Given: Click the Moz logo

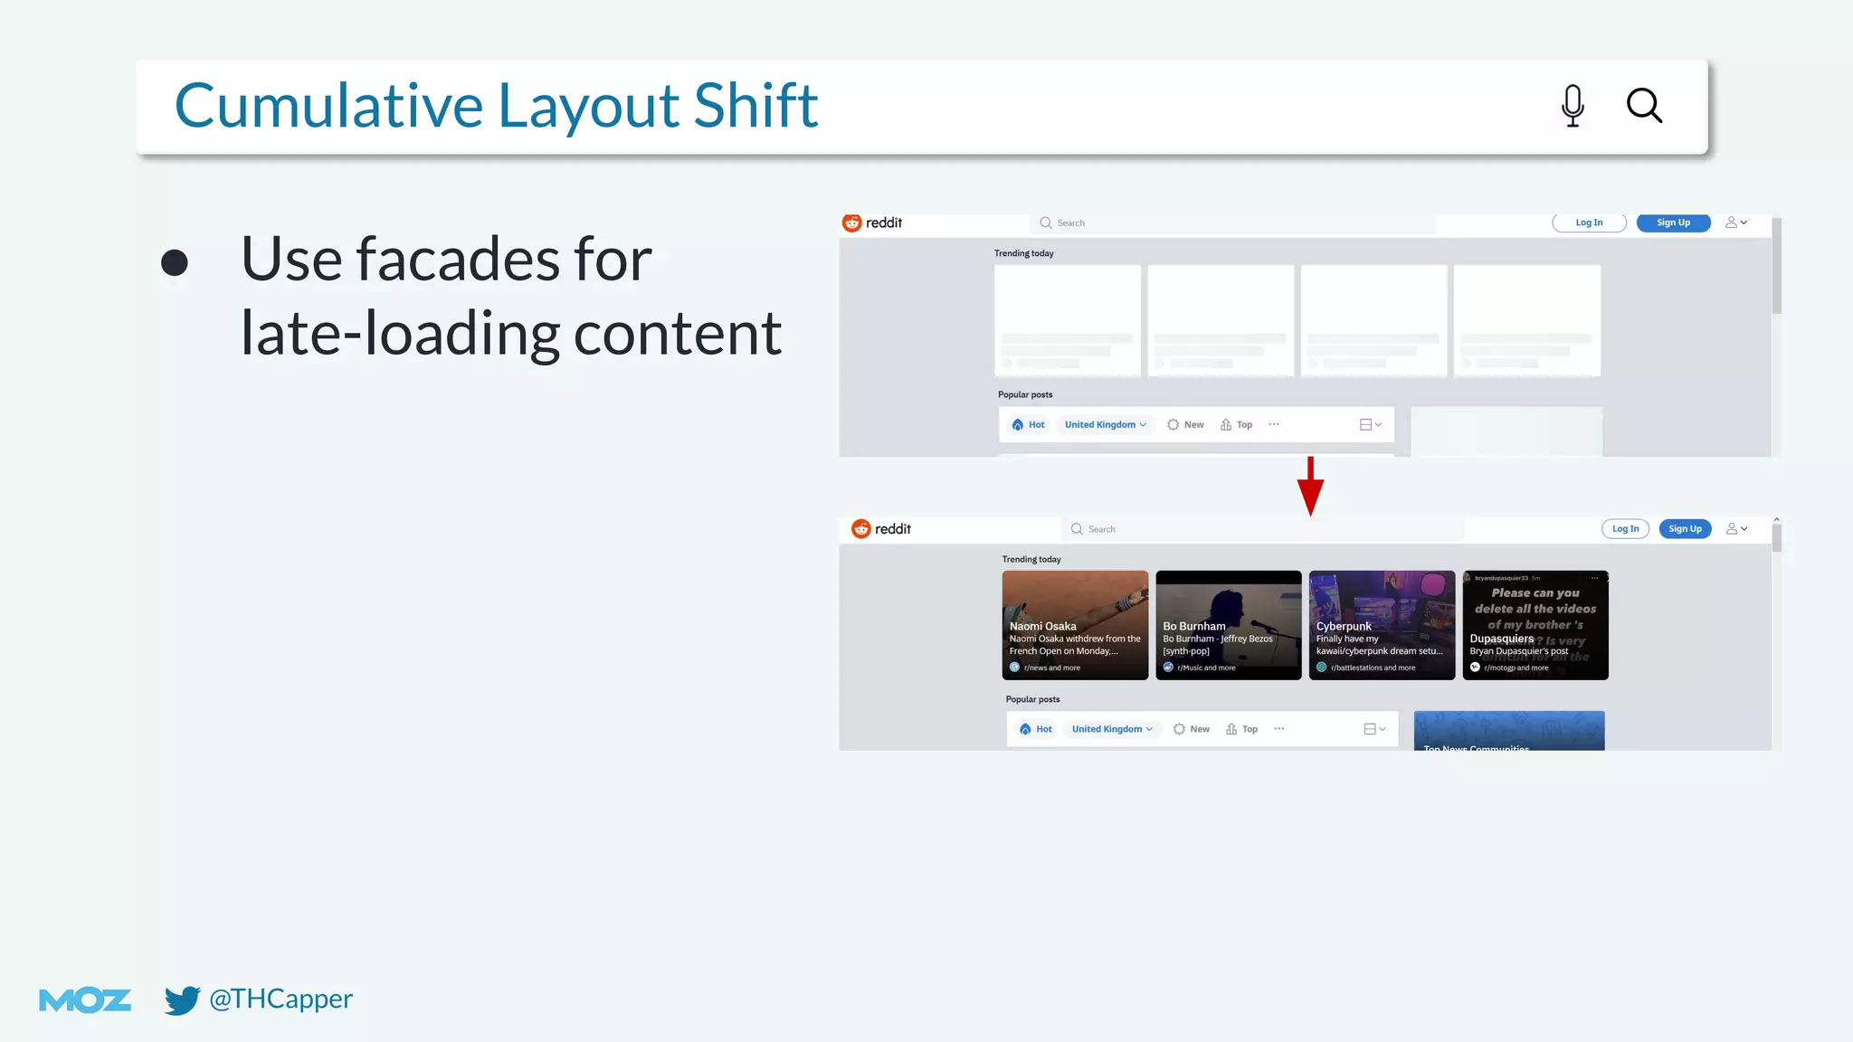Looking at the screenshot, I should pyautogui.click(x=85, y=999).
